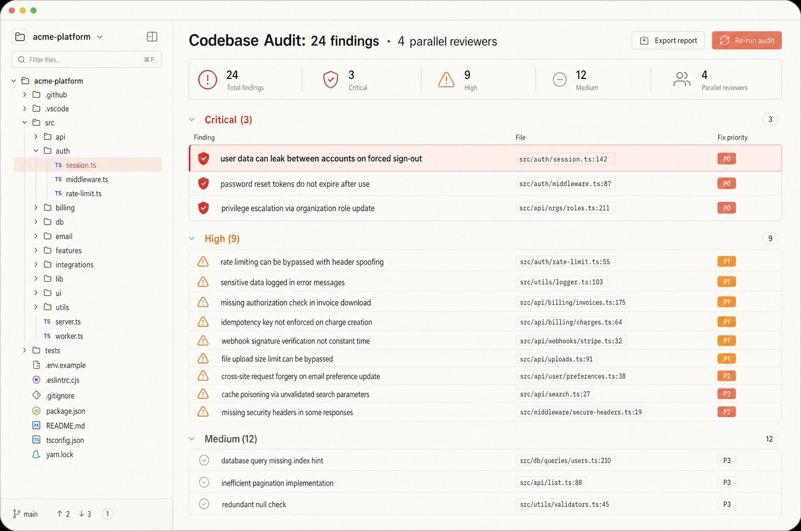
Task: Open src/api/orgs/roles.ts:211 file link
Action: (565, 208)
